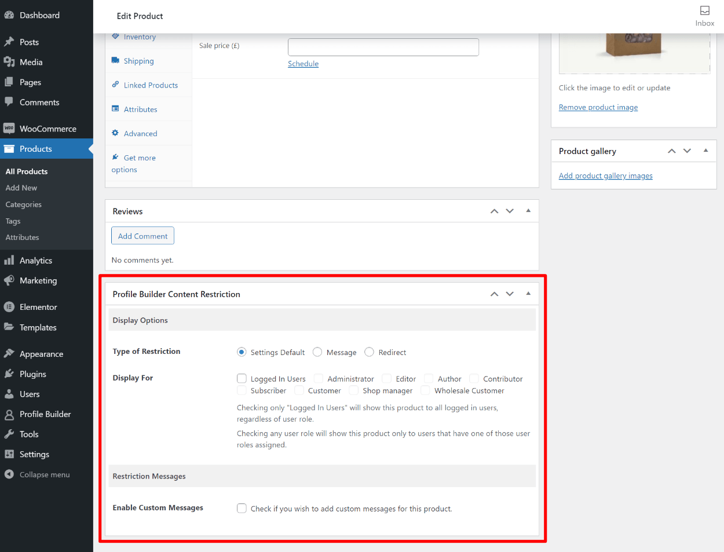The height and width of the screenshot is (552, 724).
Task: Click the Settings sliders icon
Action: pos(9,454)
